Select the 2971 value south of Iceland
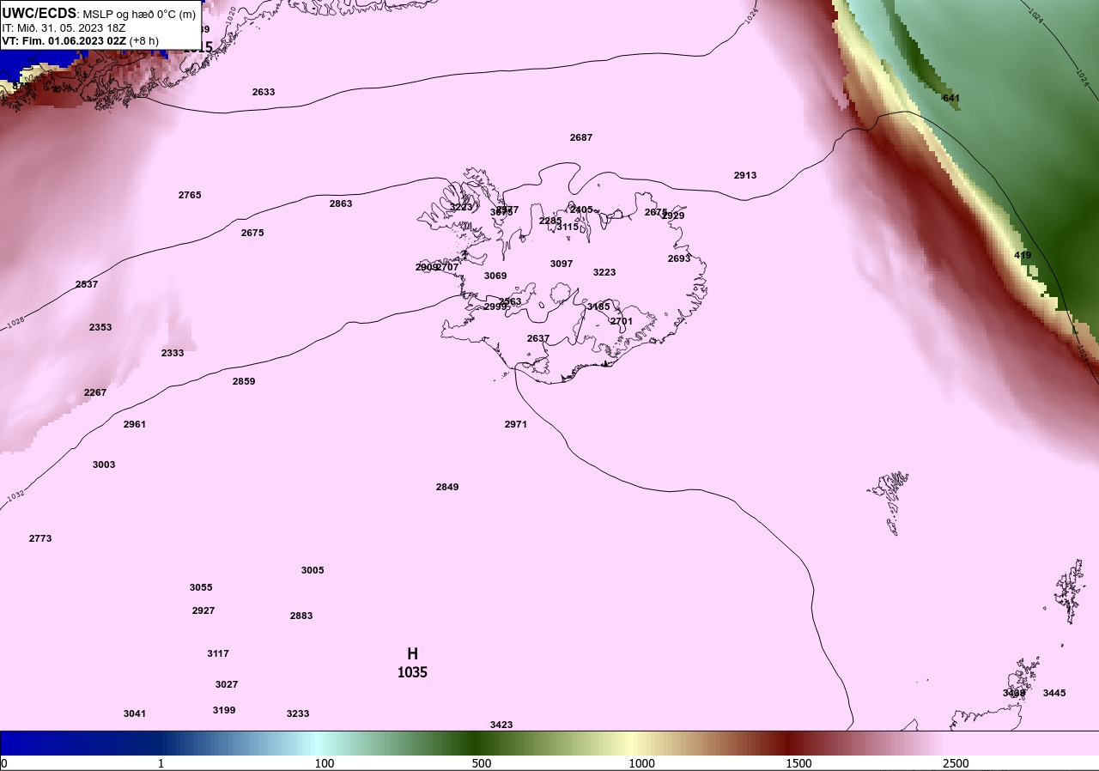Viewport: 1099px width, 771px height. pyautogui.click(x=516, y=424)
